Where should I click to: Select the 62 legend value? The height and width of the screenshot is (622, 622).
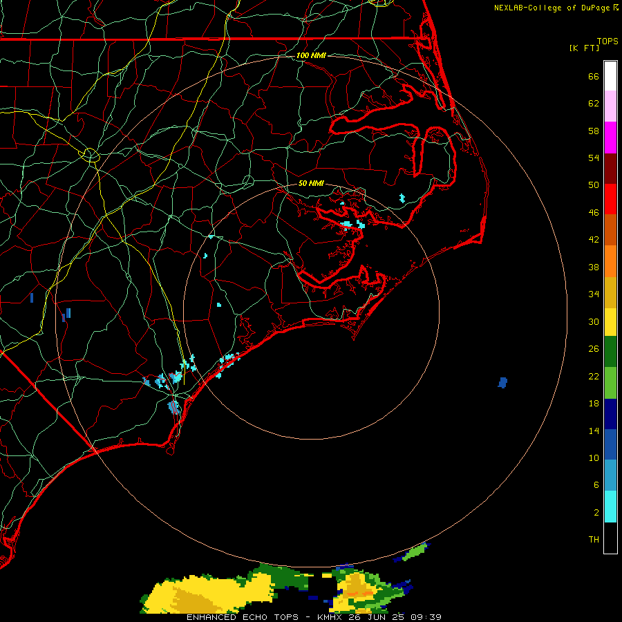(x=594, y=103)
